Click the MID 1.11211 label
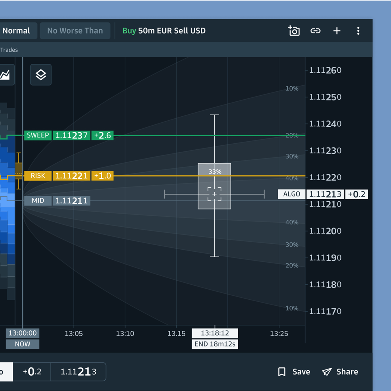This screenshot has height=391, width=391. (57, 201)
